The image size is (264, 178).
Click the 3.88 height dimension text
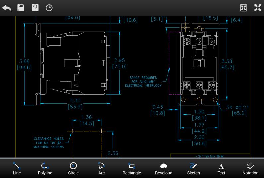point(24,61)
